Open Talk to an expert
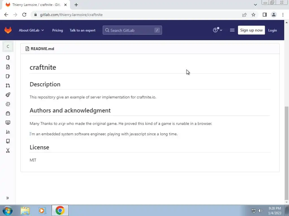Viewport: 289px width, 216px height. click(82, 30)
